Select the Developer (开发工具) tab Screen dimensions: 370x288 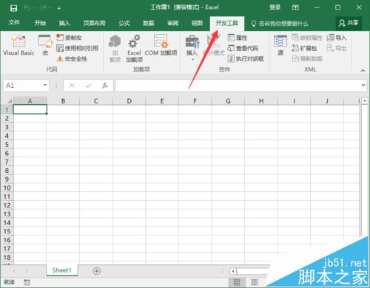tap(227, 23)
